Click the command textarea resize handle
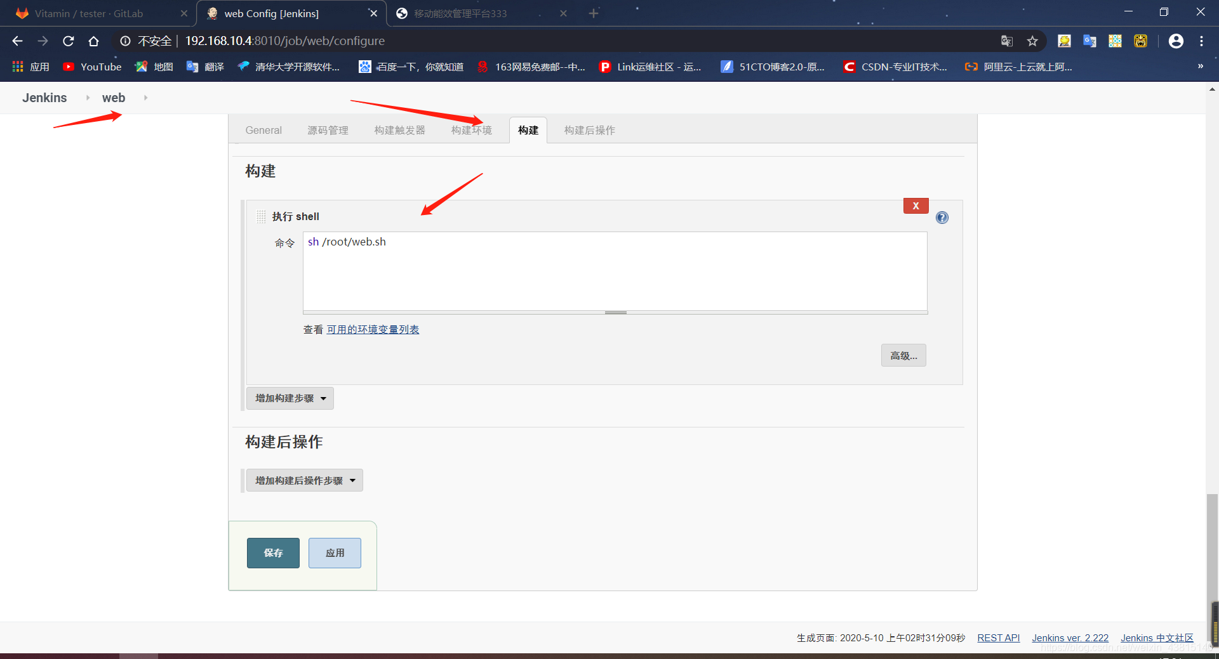This screenshot has height=659, width=1219. 615,313
